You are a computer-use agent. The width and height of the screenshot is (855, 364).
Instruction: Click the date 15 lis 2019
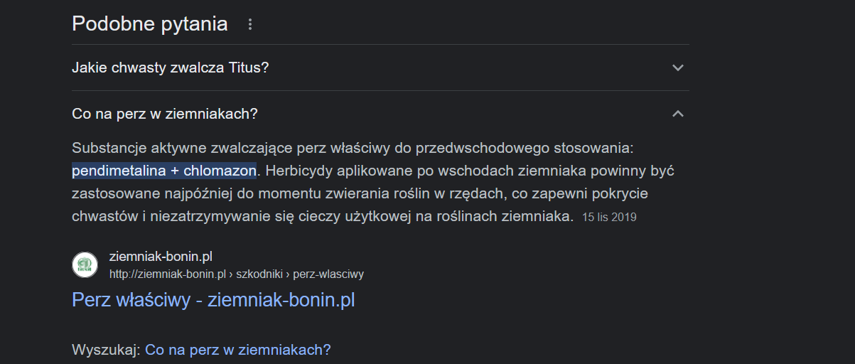coord(609,218)
